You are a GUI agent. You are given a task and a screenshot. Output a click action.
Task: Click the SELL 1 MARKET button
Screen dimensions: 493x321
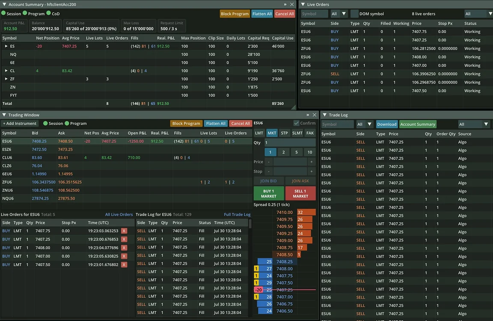coord(300,194)
